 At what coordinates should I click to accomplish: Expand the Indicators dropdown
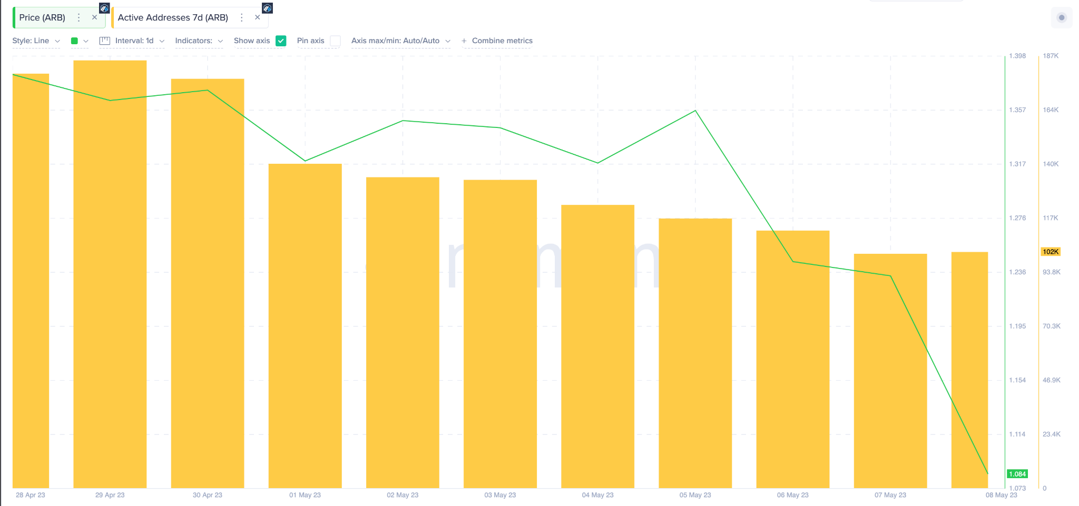[x=199, y=41]
